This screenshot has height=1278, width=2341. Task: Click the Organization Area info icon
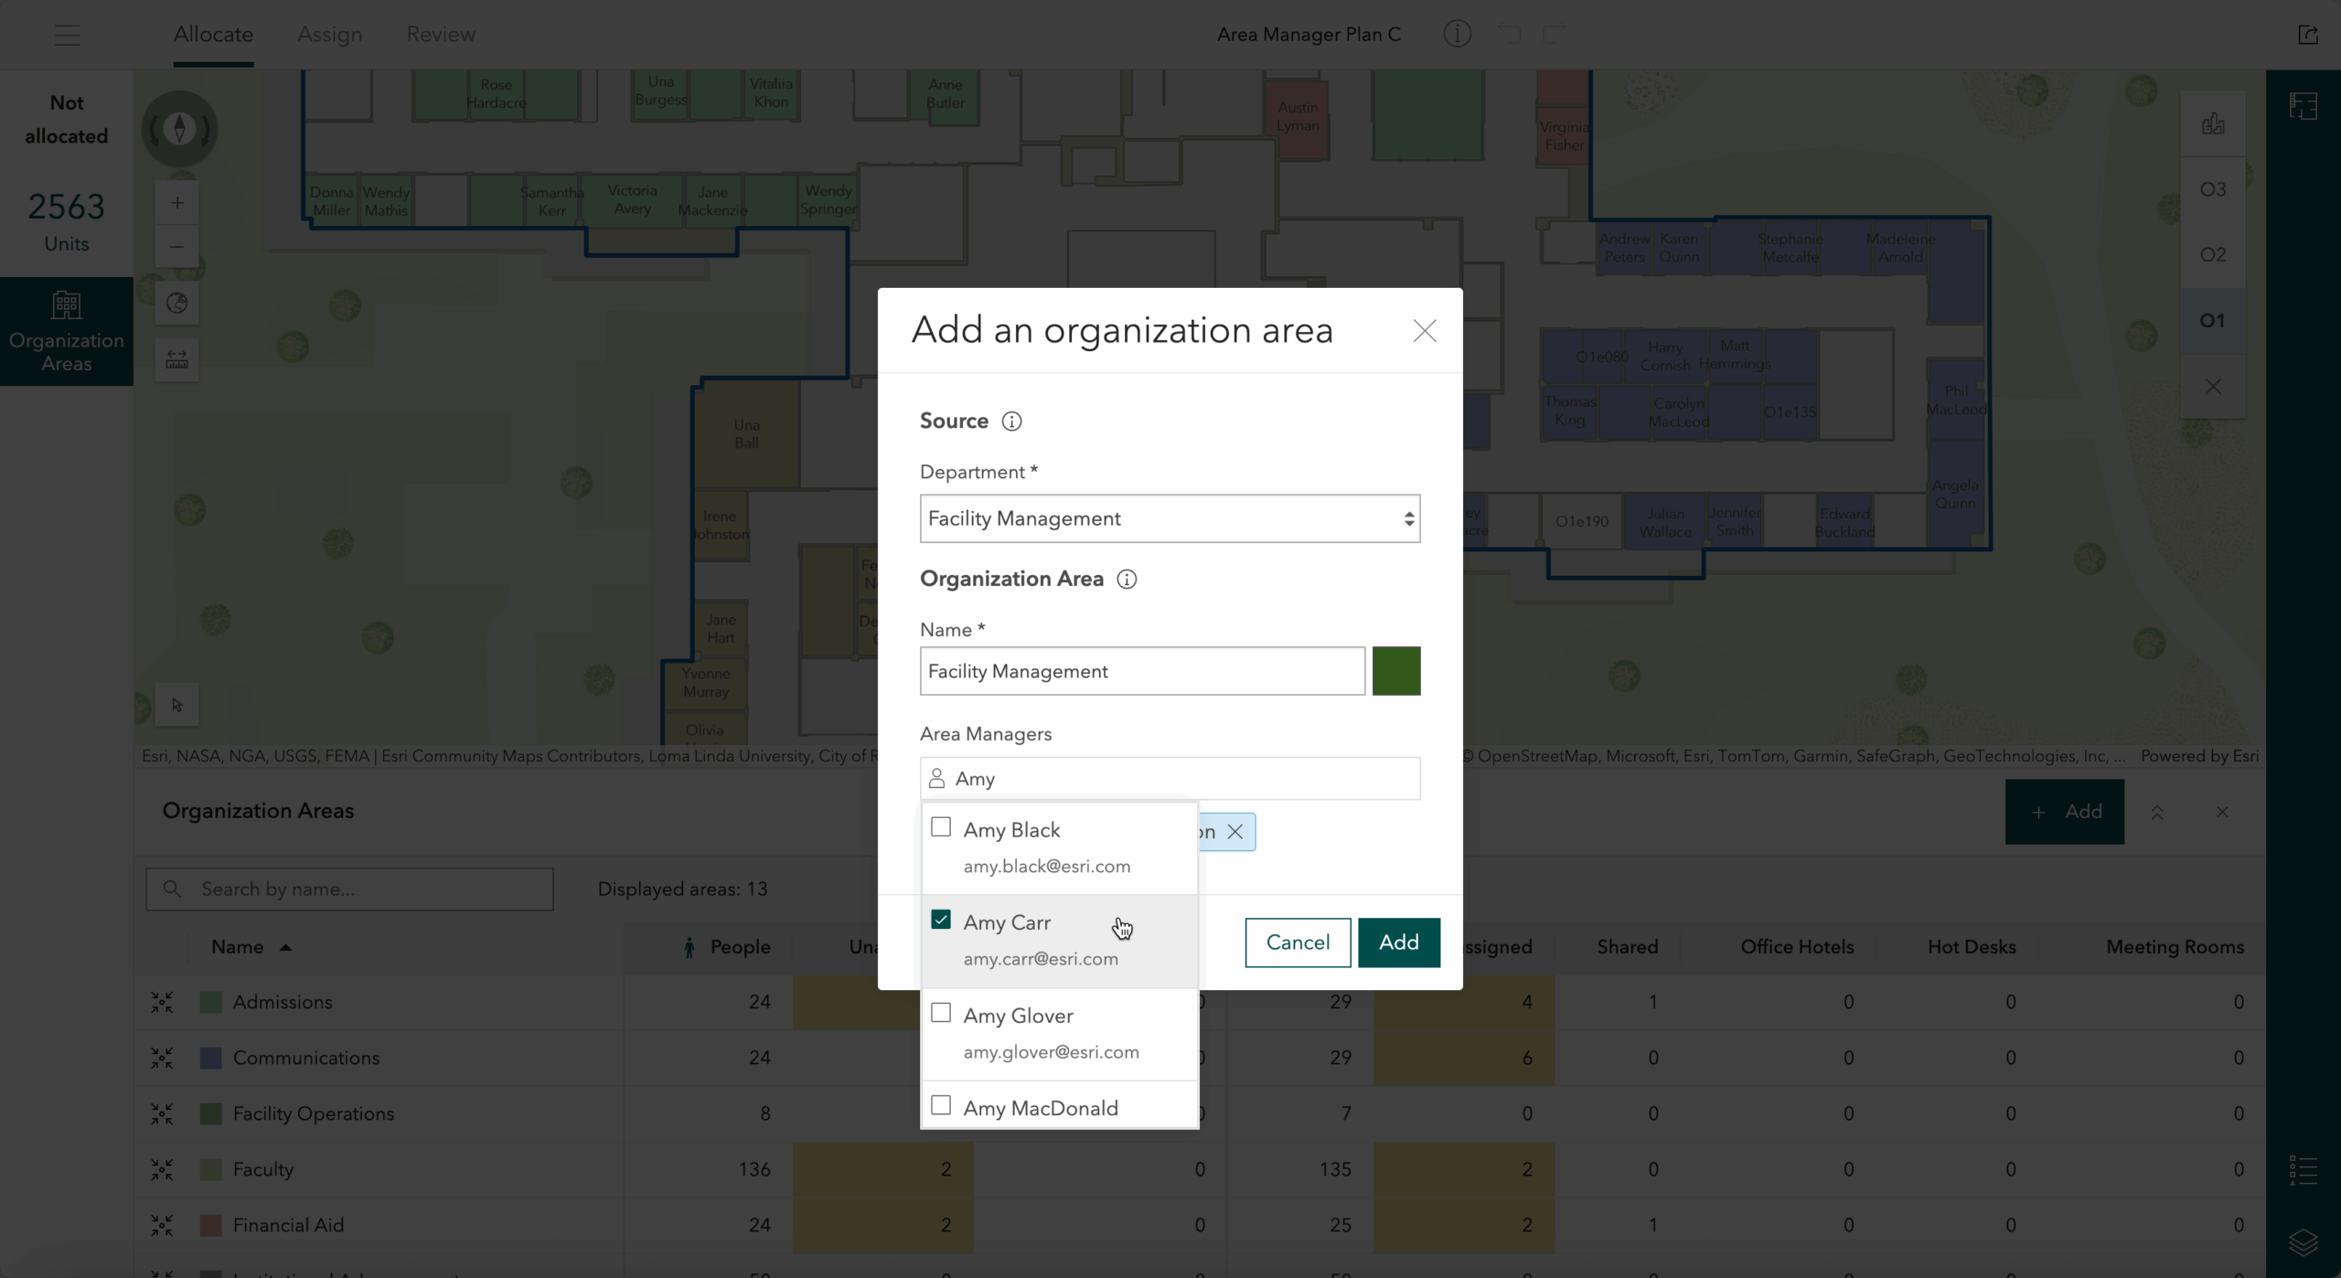pos(1127,580)
